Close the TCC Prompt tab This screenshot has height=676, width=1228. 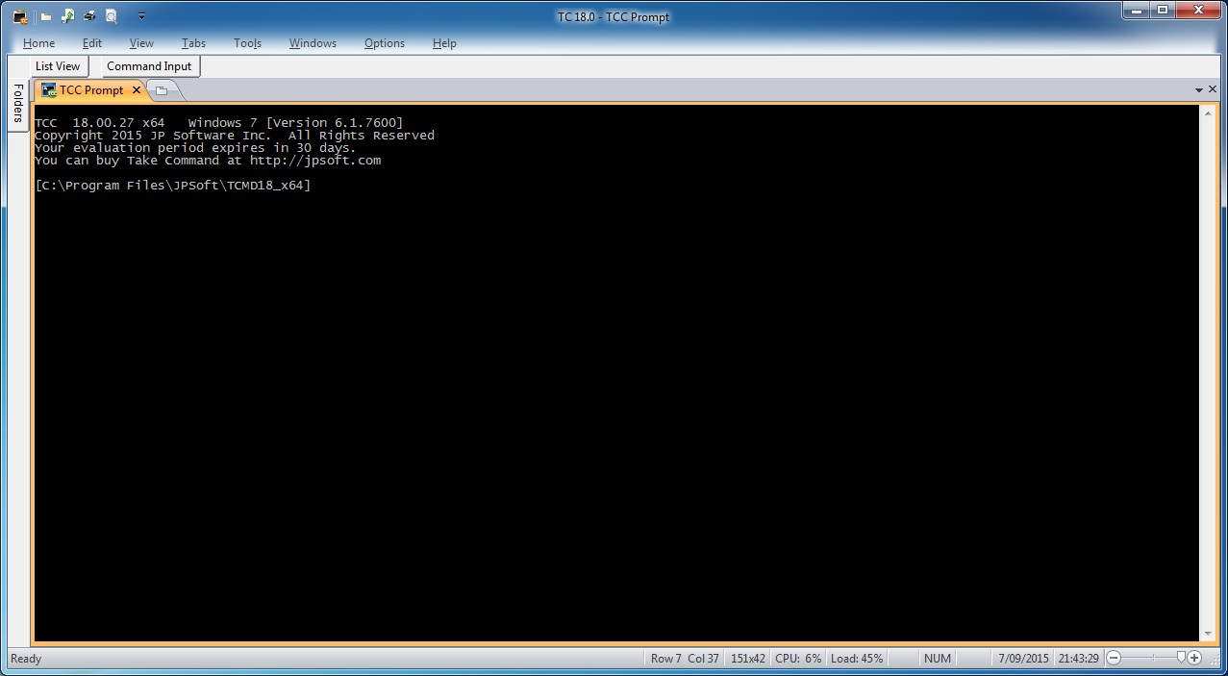coord(137,90)
